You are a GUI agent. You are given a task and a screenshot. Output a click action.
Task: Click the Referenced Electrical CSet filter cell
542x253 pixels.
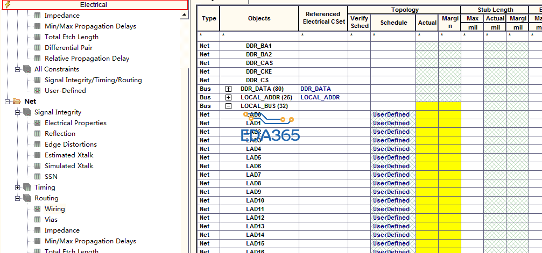point(323,35)
